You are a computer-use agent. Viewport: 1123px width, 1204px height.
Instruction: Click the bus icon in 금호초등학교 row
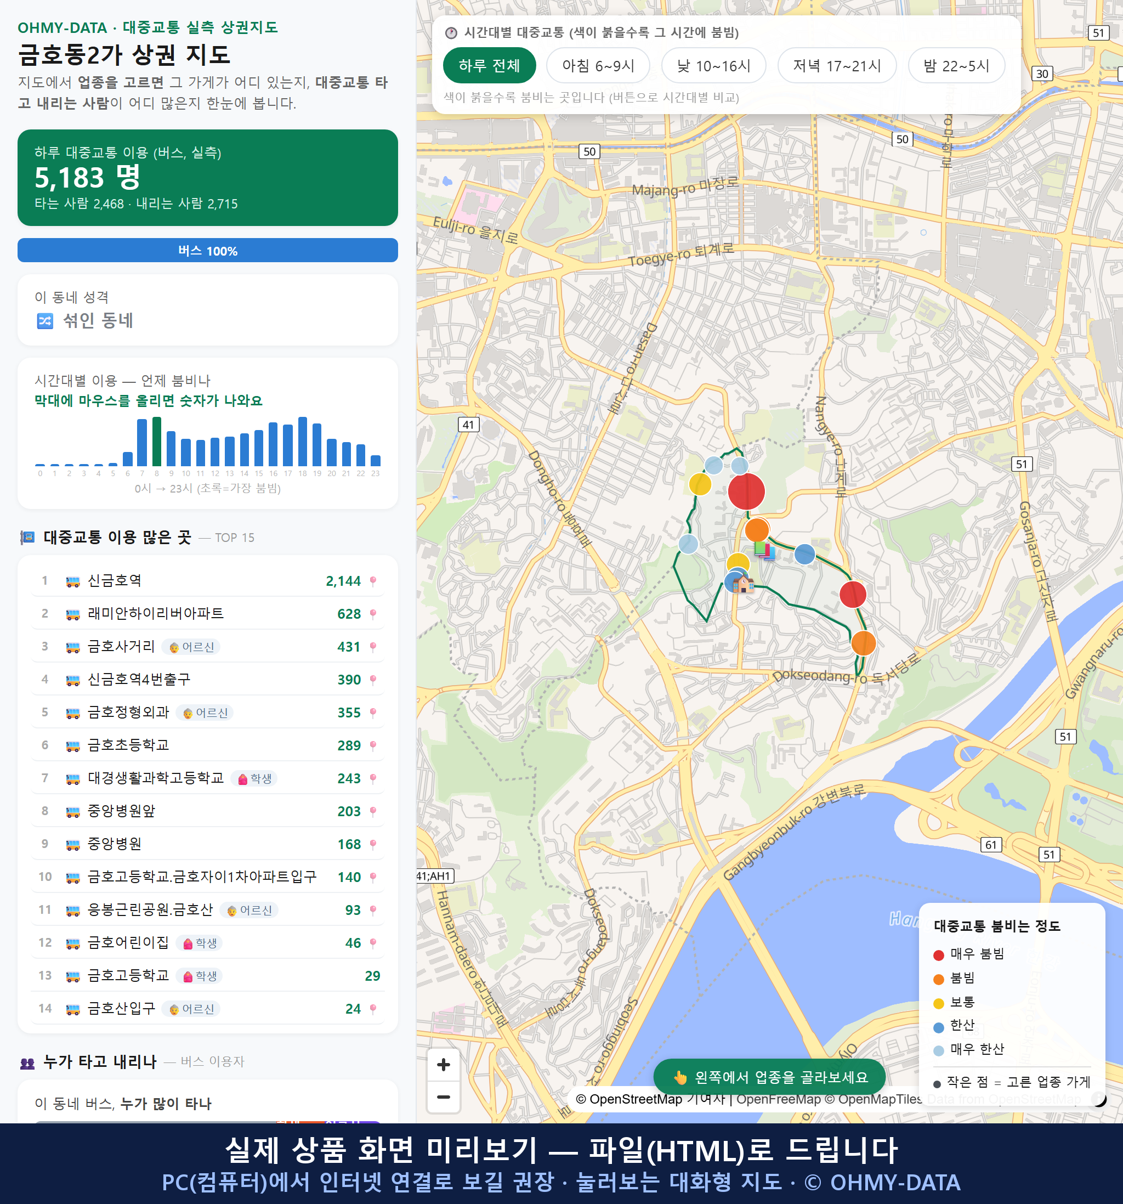click(x=72, y=745)
